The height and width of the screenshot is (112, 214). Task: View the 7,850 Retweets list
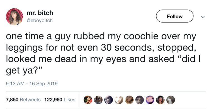tap(23, 99)
